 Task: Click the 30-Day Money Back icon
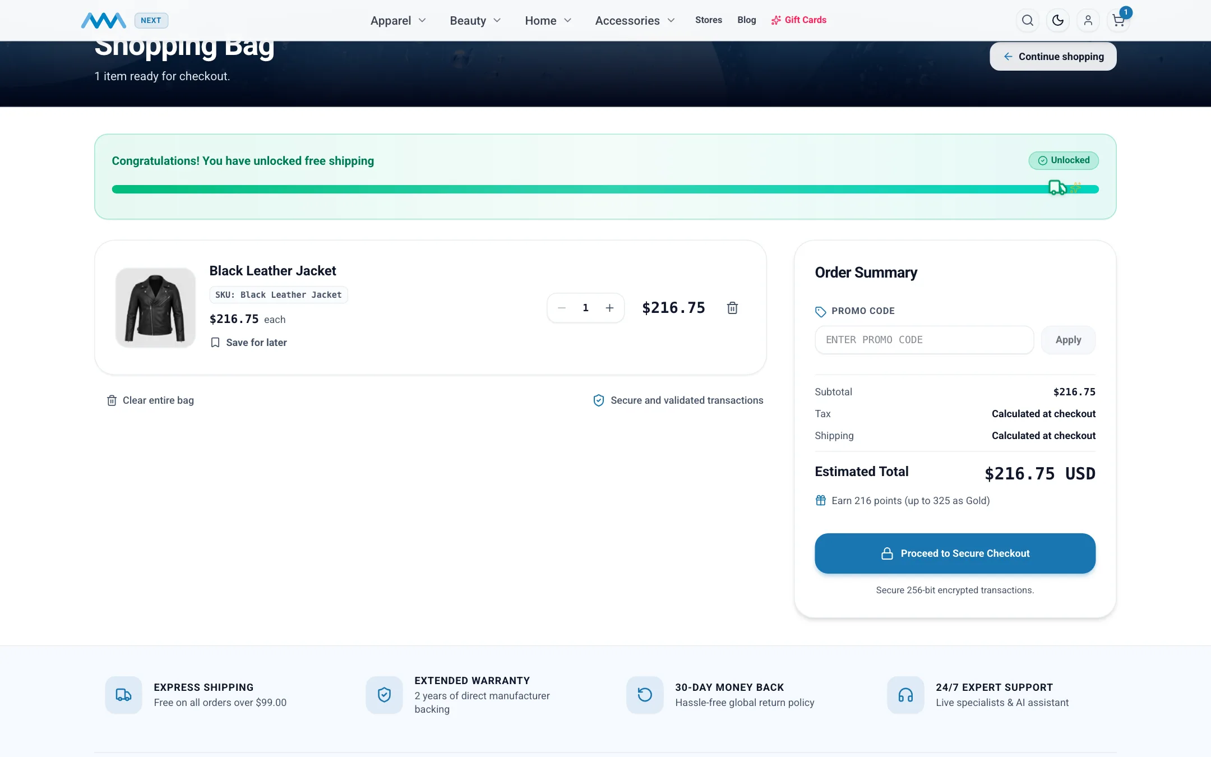(x=645, y=695)
